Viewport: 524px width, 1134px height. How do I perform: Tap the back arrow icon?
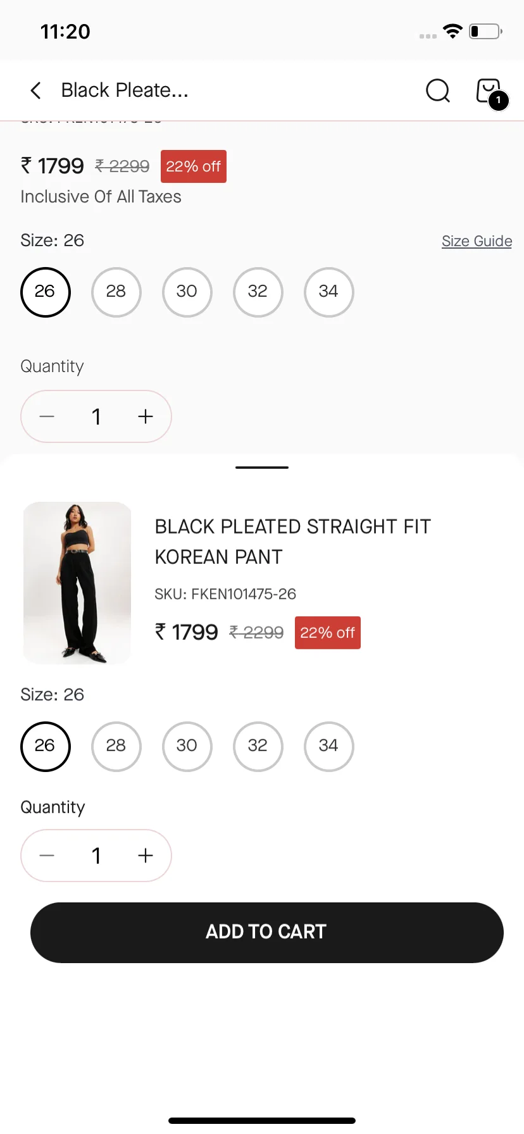pos(36,90)
